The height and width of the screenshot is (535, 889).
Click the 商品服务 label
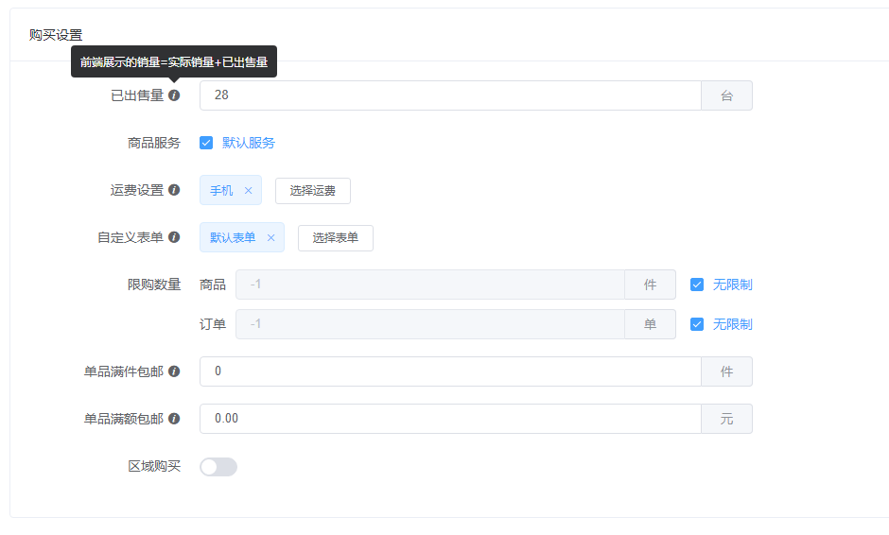point(153,143)
